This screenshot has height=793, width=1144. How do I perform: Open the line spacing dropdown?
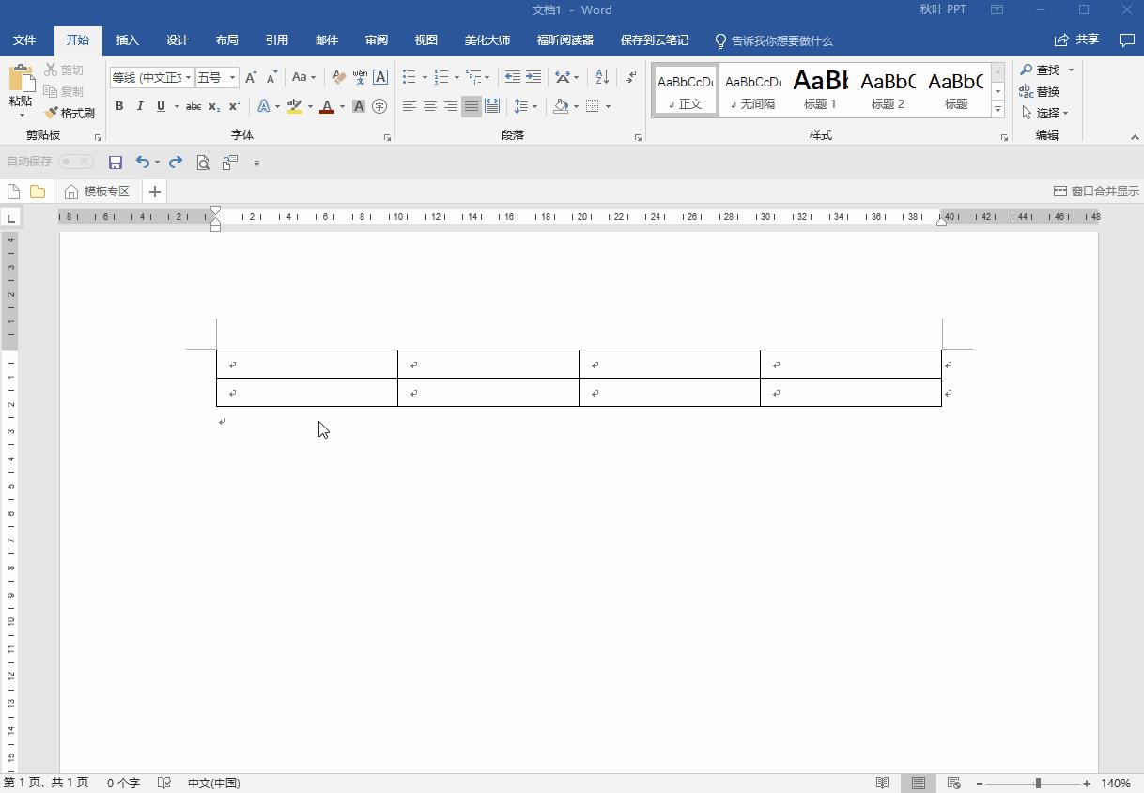tap(526, 106)
